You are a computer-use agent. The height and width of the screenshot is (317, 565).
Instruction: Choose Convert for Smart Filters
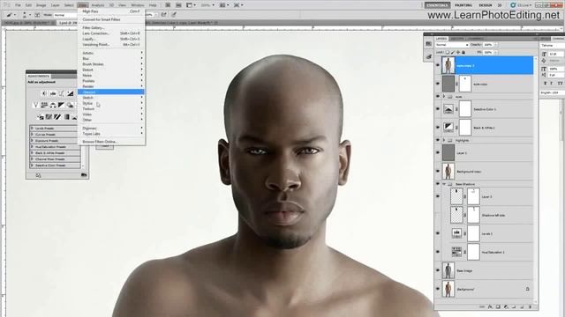111,19
